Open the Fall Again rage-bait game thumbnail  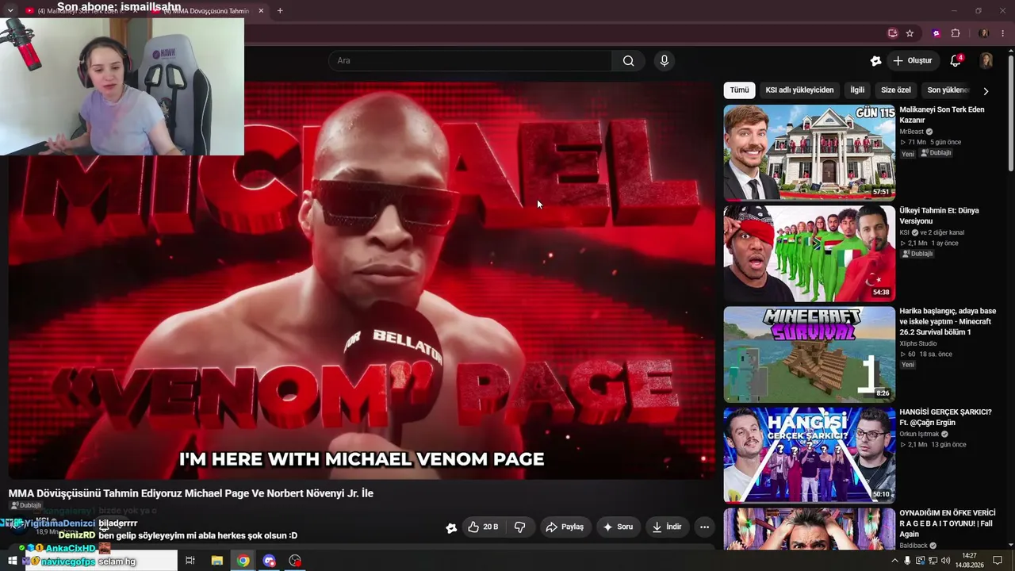click(x=809, y=529)
